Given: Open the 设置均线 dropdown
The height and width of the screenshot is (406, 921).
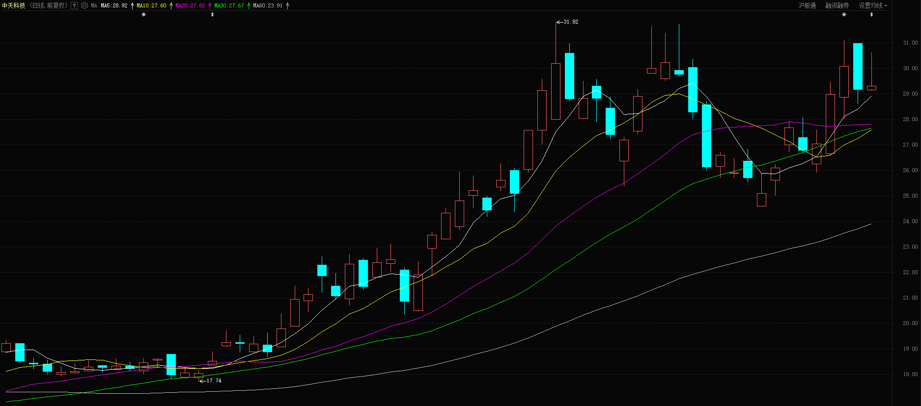Looking at the screenshot, I should 873,6.
